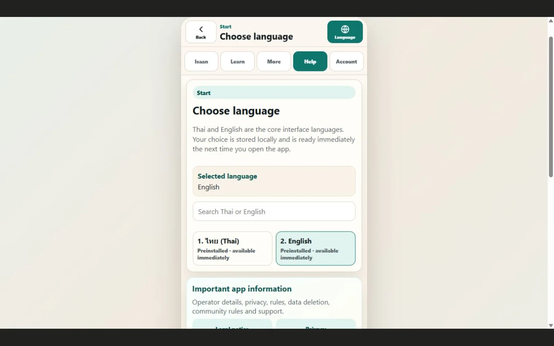
Task: Click the Operator details, privacy description text
Action: pos(261,307)
